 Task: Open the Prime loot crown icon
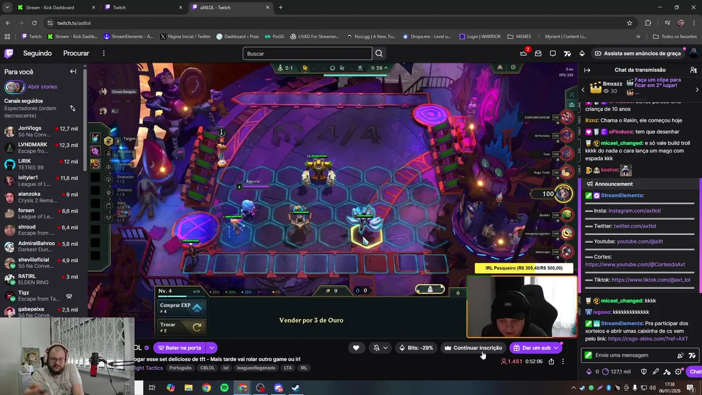click(x=523, y=53)
